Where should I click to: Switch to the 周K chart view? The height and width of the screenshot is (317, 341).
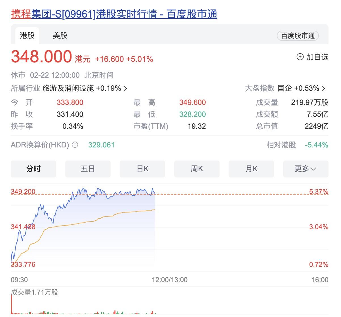tap(197, 169)
